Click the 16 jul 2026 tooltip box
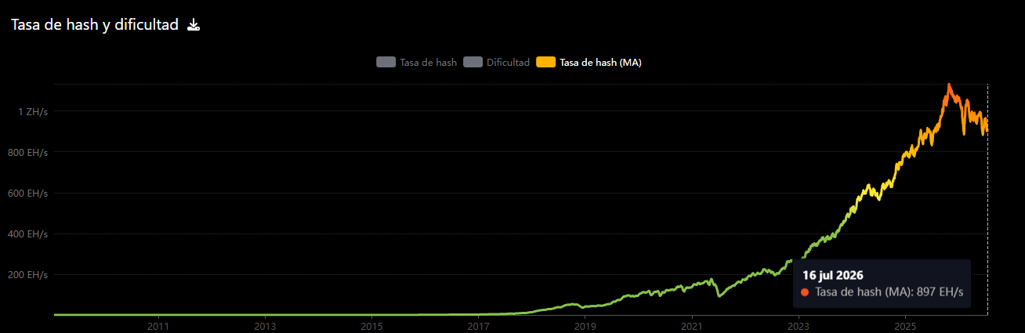This screenshot has width=1025, height=333. pyautogui.click(x=882, y=284)
